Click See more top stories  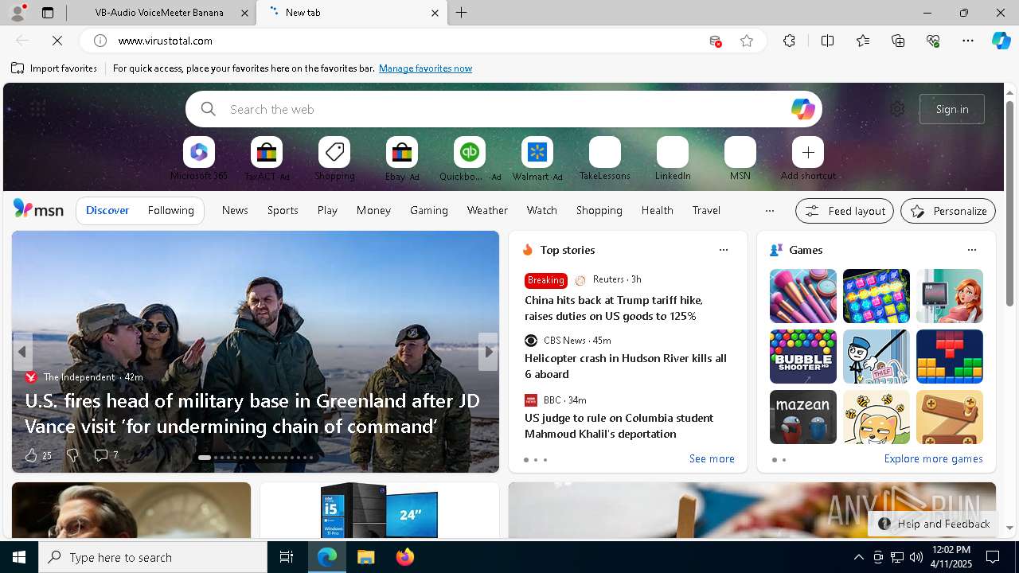(712, 458)
